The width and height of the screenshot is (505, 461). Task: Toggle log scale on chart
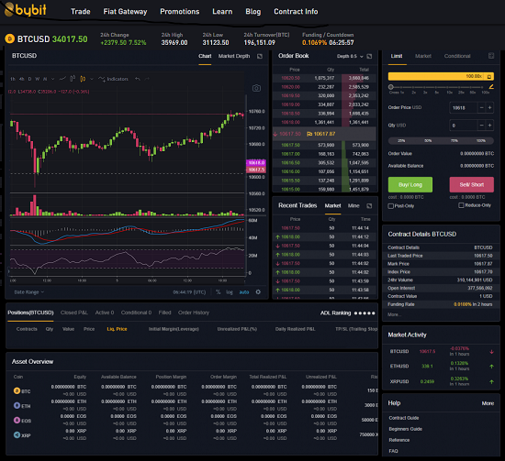click(230, 292)
